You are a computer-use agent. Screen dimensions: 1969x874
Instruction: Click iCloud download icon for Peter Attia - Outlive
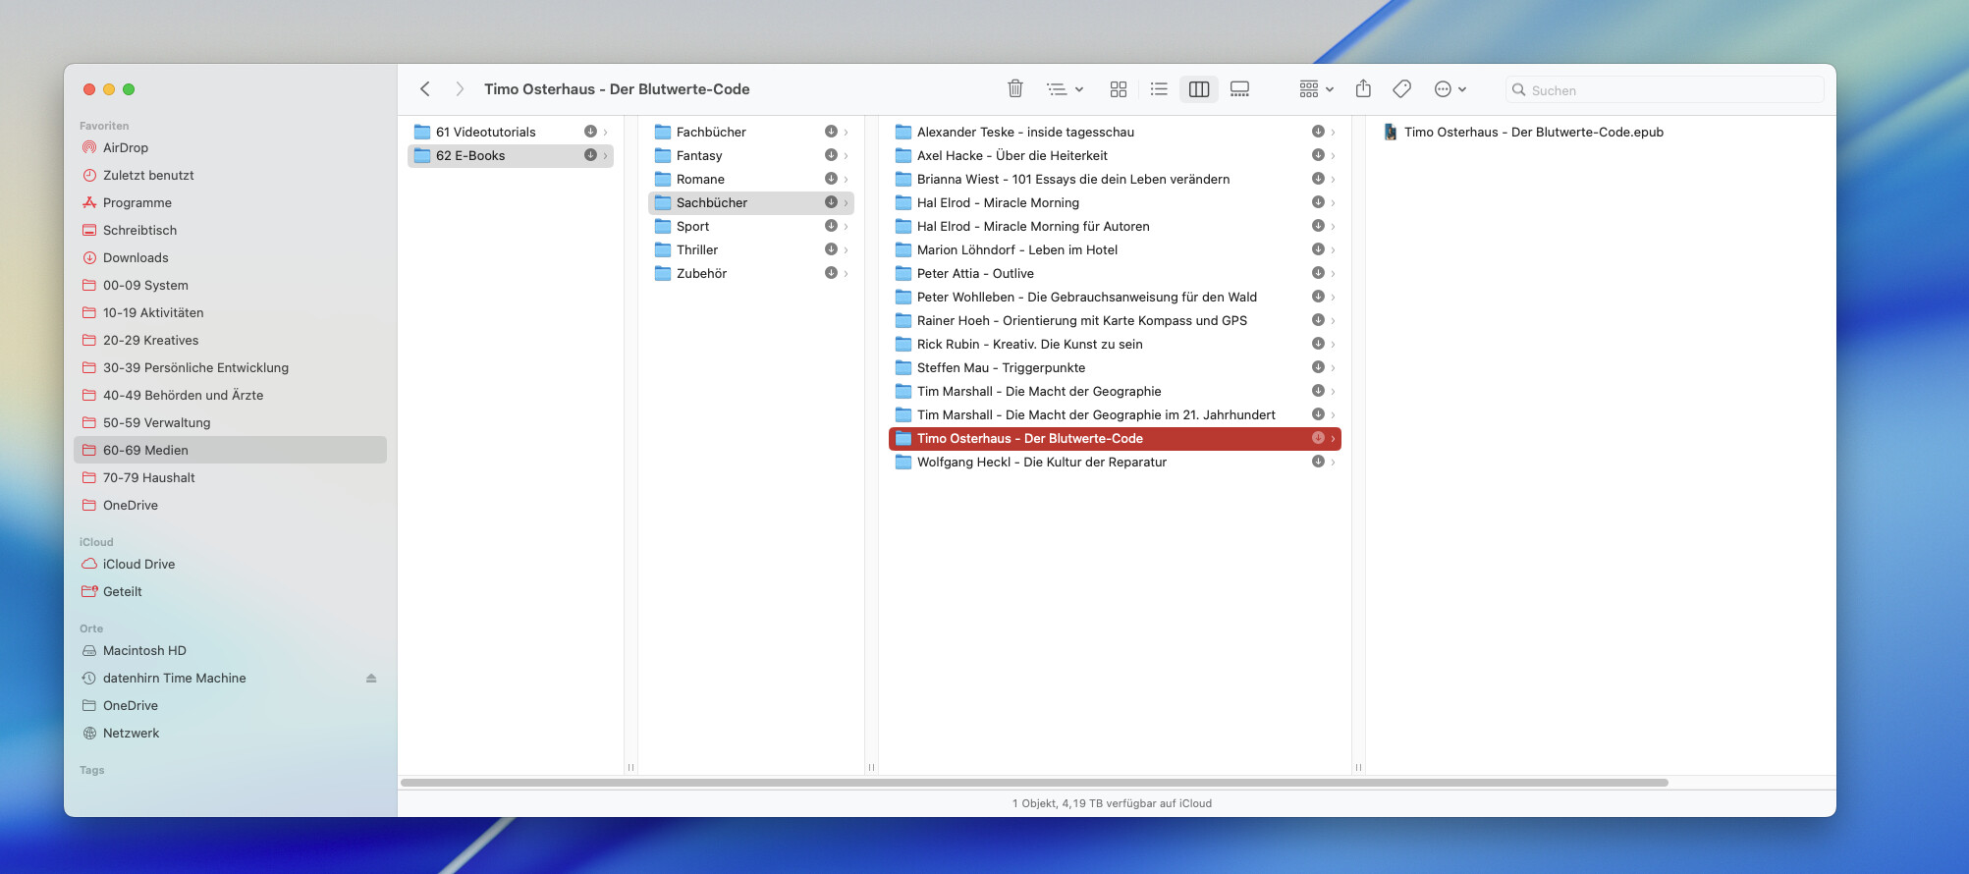click(x=1318, y=273)
